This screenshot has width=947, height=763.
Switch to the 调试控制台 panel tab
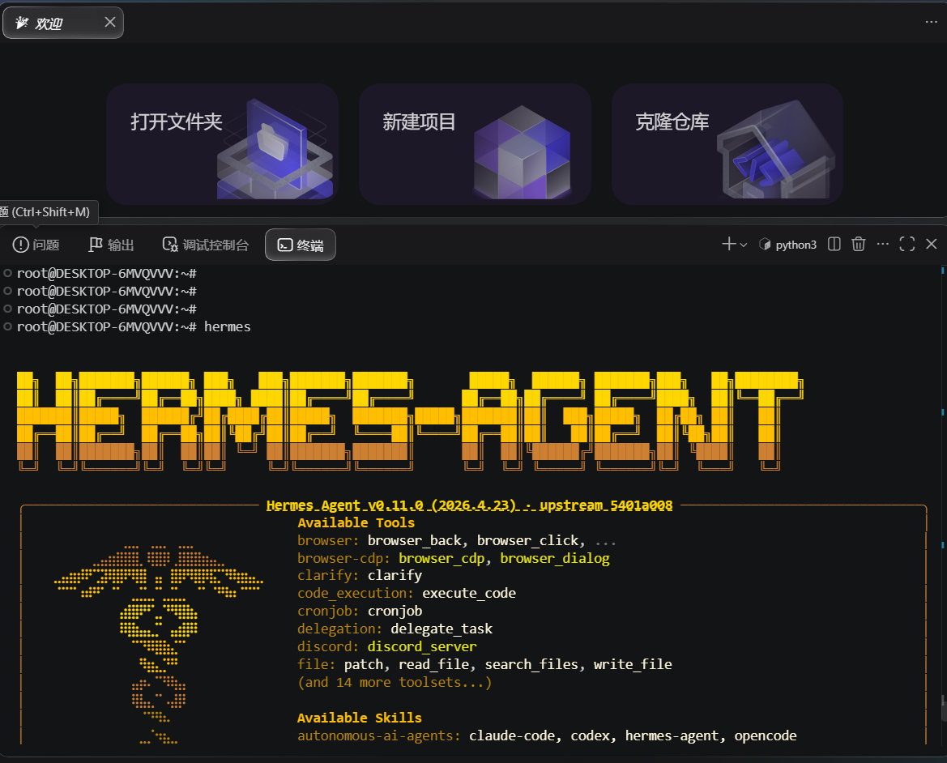tap(205, 245)
